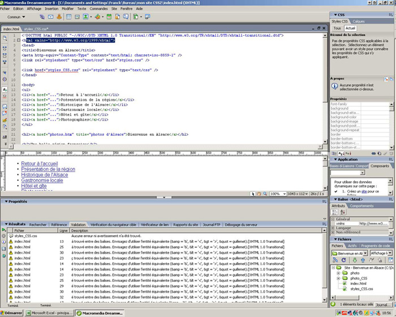Click the Hyperlink insert icon
The height and width of the screenshot is (317, 396).
pos(42,17)
